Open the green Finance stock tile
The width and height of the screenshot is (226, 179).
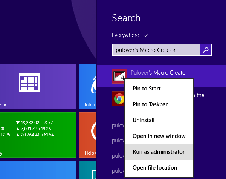[x=38, y=135]
